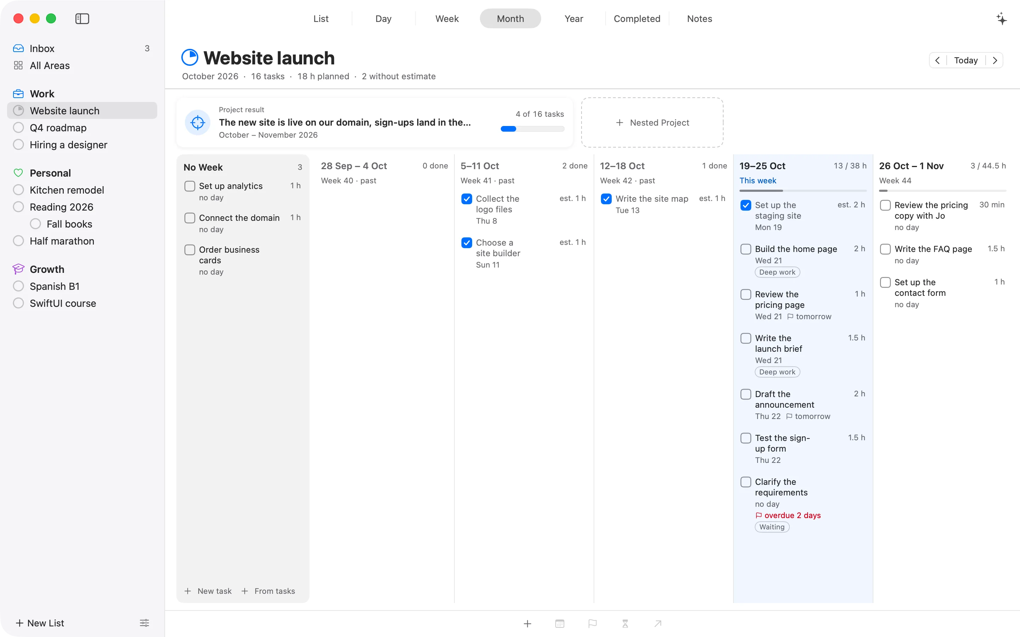Image resolution: width=1020 pixels, height=637 pixels.
Task: Click the bottom toolbar plus icon
Action: 527,624
